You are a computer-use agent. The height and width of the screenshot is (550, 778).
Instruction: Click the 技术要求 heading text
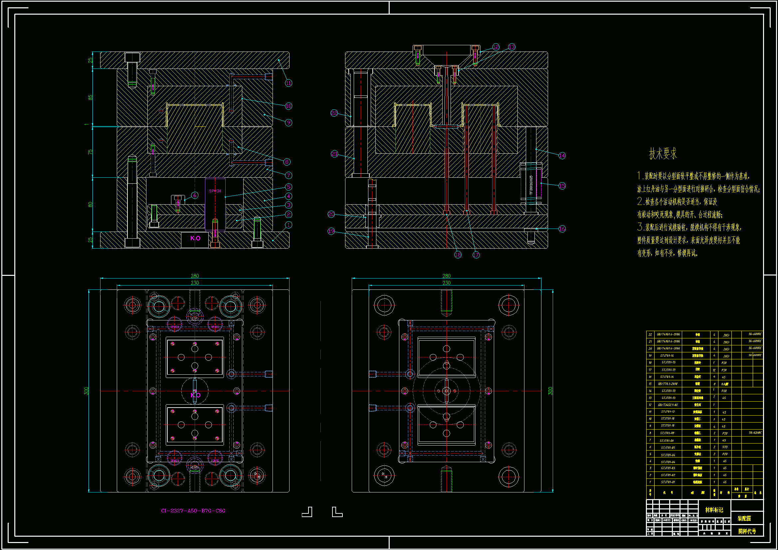[x=663, y=154]
